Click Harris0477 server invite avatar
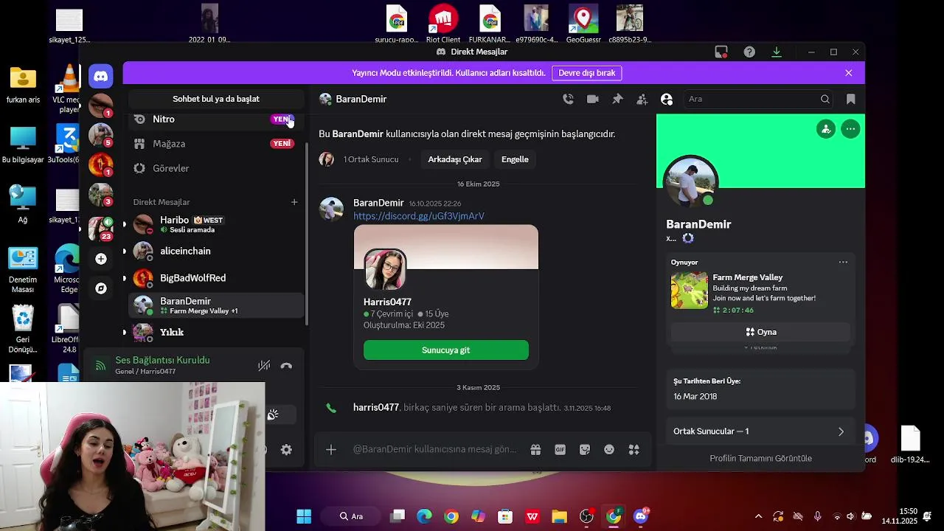The image size is (944, 531). coord(385,270)
